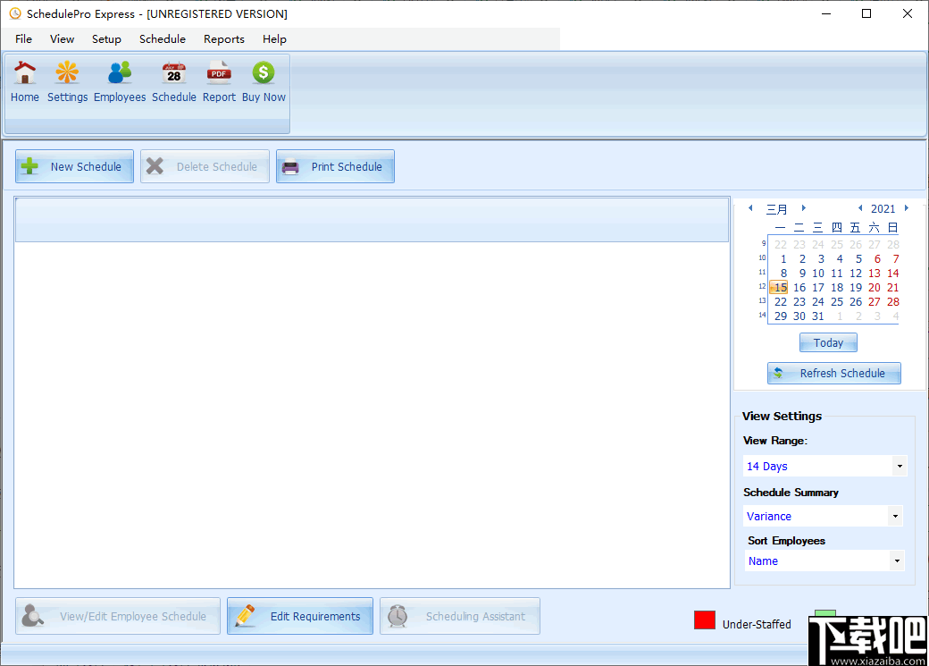
Task: Advance to next month with the right arrow
Action: pyautogui.click(x=802, y=208)
